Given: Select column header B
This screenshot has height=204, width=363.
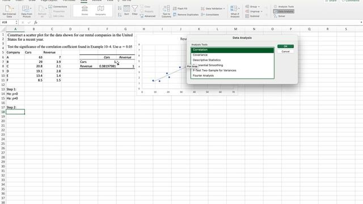Looking at the screenshot, I should (x=33, y=29).
